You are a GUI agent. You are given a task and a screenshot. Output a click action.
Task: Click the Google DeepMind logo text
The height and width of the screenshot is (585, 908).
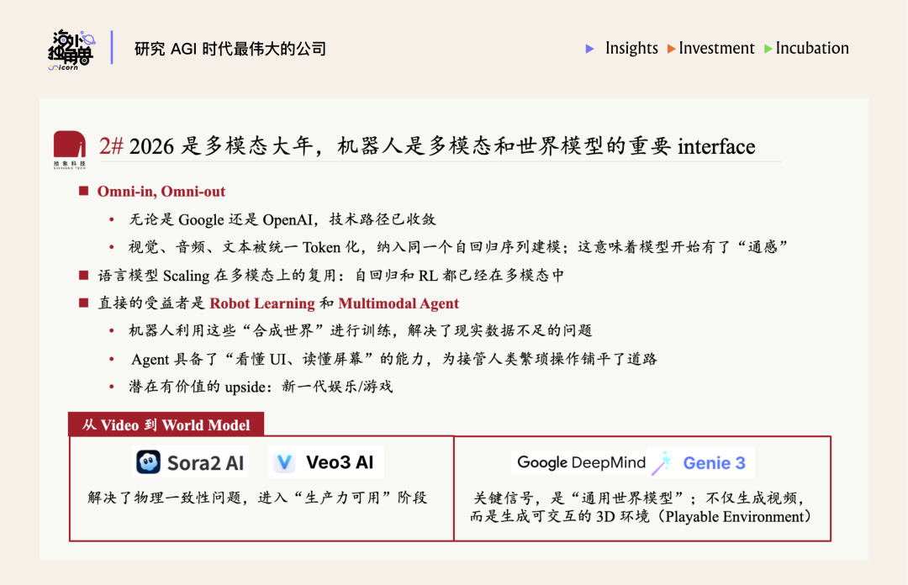(x=581, y=462)
